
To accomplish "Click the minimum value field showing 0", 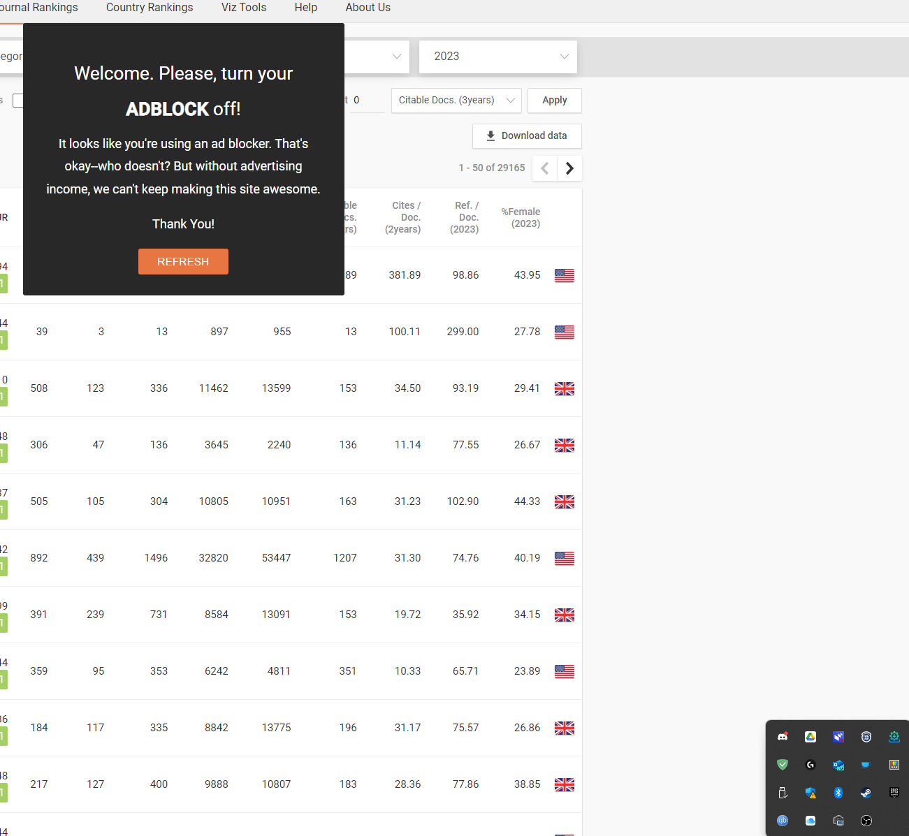I will pos(367,101).
